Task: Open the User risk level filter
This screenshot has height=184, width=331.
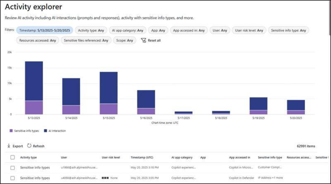Action: coord(249,30)
